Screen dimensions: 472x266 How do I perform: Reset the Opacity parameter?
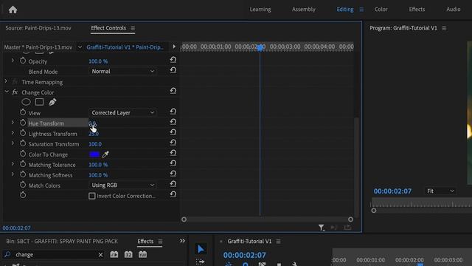pyautogui.click(x=173, y=60)
